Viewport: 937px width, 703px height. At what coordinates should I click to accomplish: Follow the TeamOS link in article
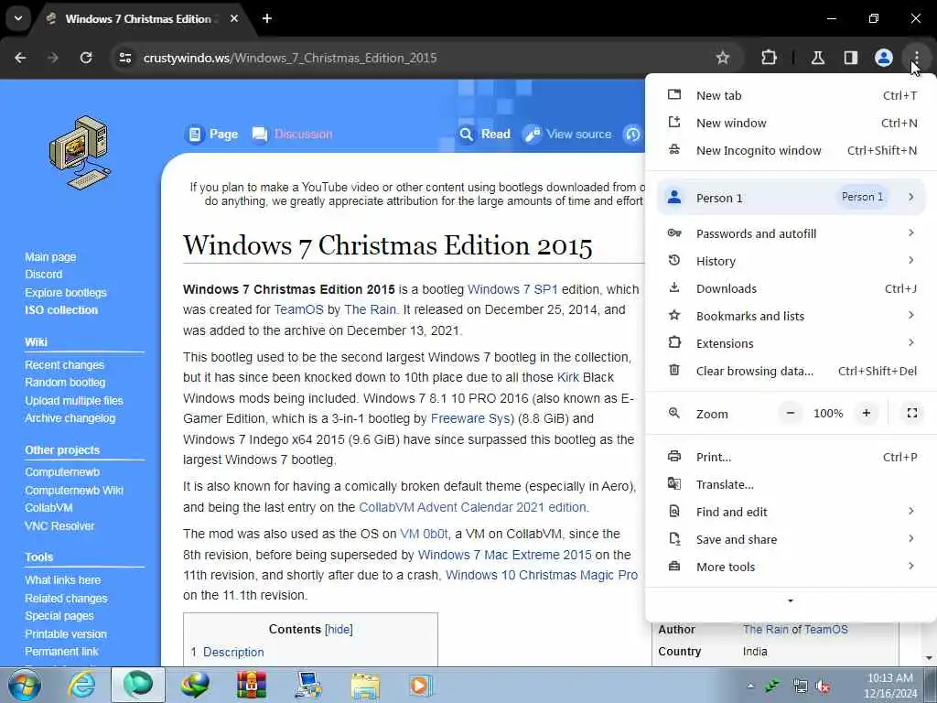coord(298,309)
